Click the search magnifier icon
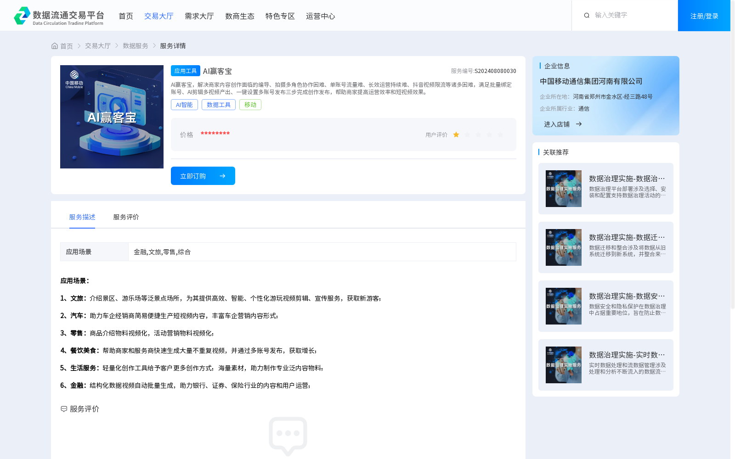The image size is (735, 459). click(x=587, y=16)
